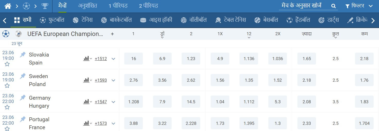The height and width of the screenshot is (131, 379).
Task: Go to the home icon in breadcrumb
Action: point(8,6)
